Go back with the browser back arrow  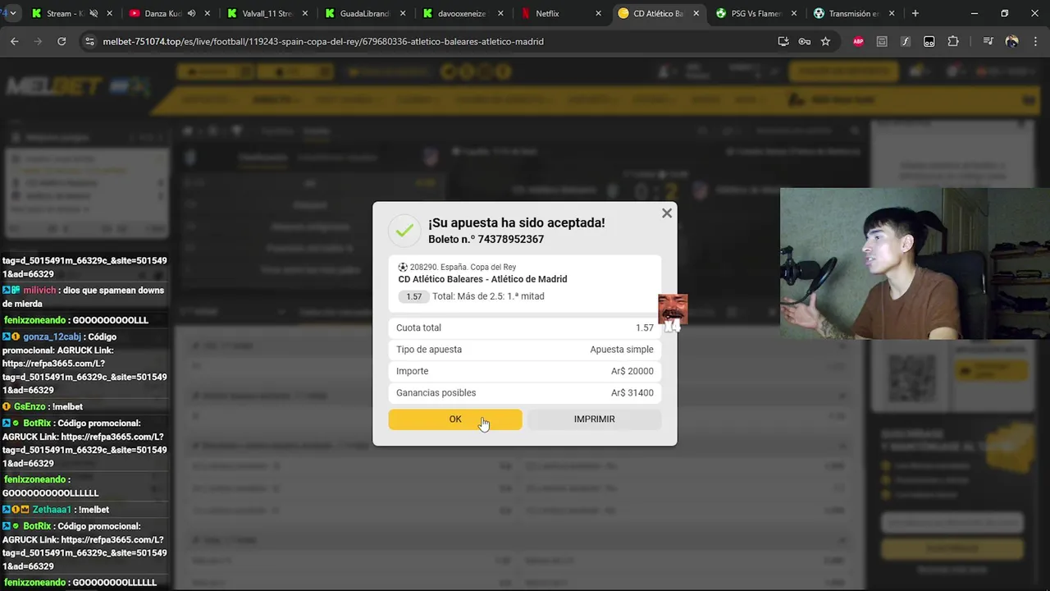coord(15,41)
